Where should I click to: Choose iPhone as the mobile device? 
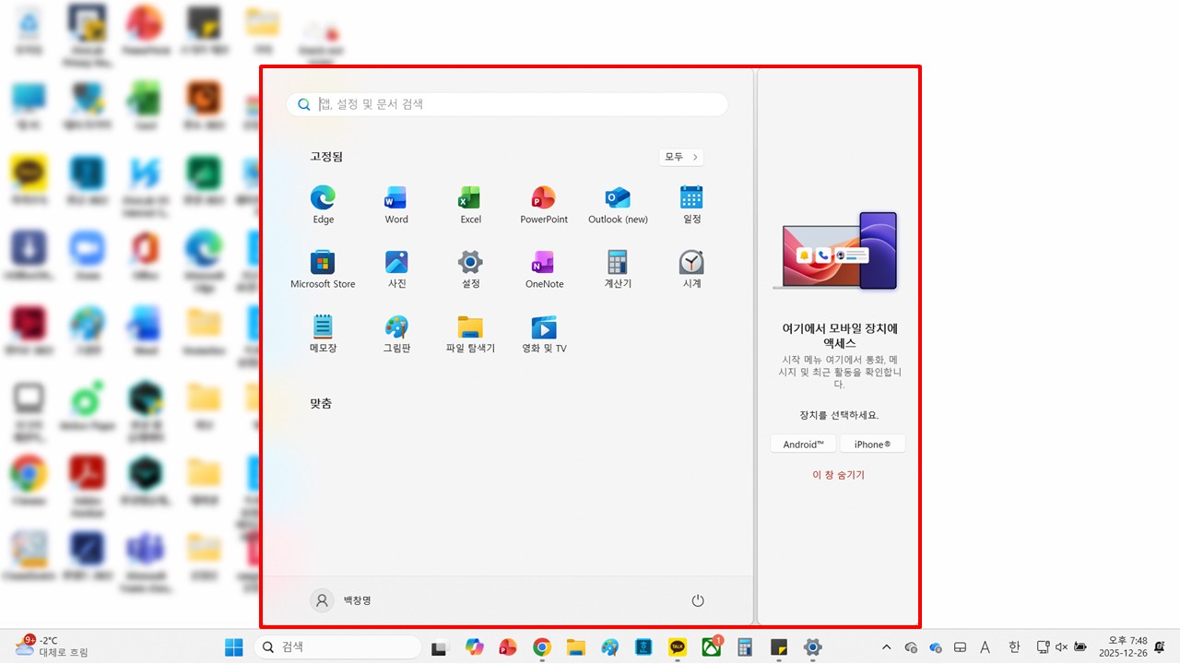[872, 444]
